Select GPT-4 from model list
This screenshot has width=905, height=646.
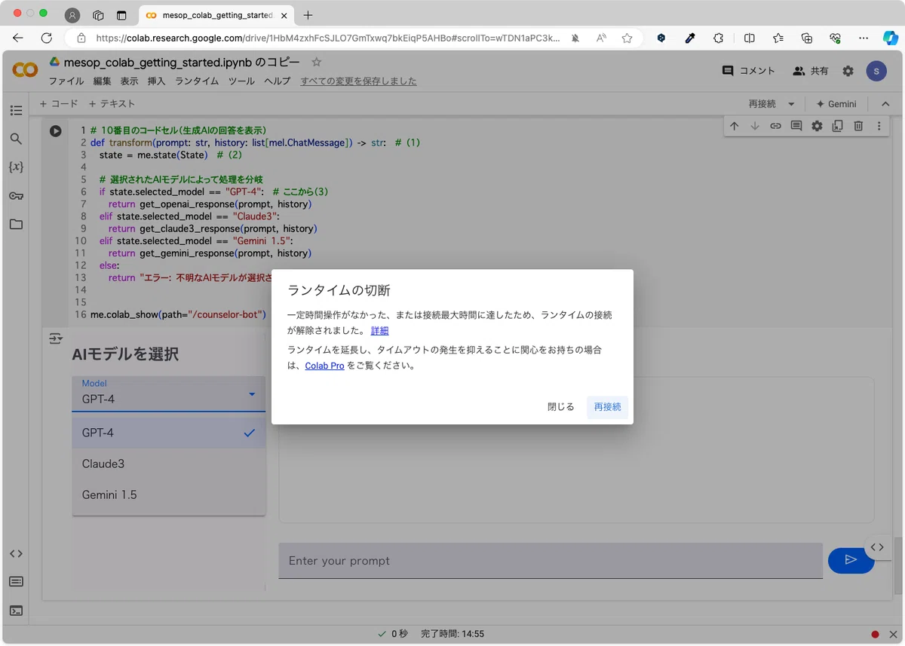169,433
